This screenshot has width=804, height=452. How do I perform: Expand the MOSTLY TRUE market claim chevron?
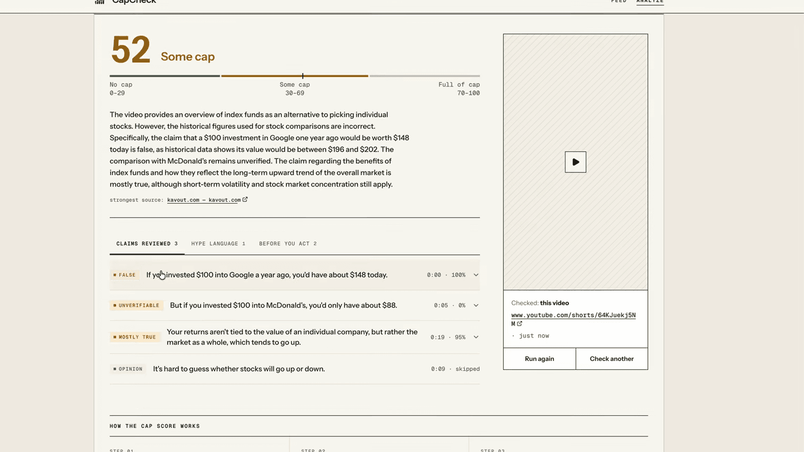476,337
